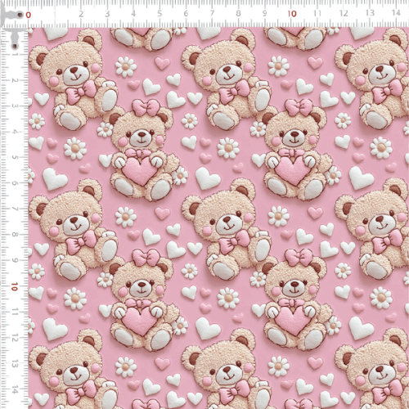Click the 9 mark on the vertical ruler

(15, 260)
